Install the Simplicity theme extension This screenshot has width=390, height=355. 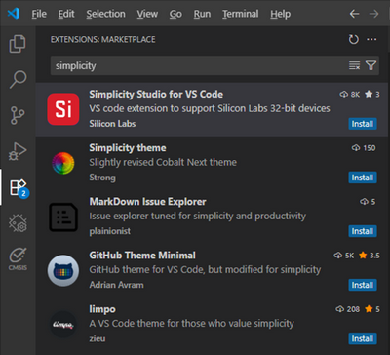[x=363, y=177]
